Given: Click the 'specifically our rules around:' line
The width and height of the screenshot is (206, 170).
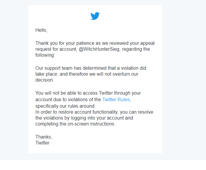Looking at the screenshot, I should tap(65, 106).
